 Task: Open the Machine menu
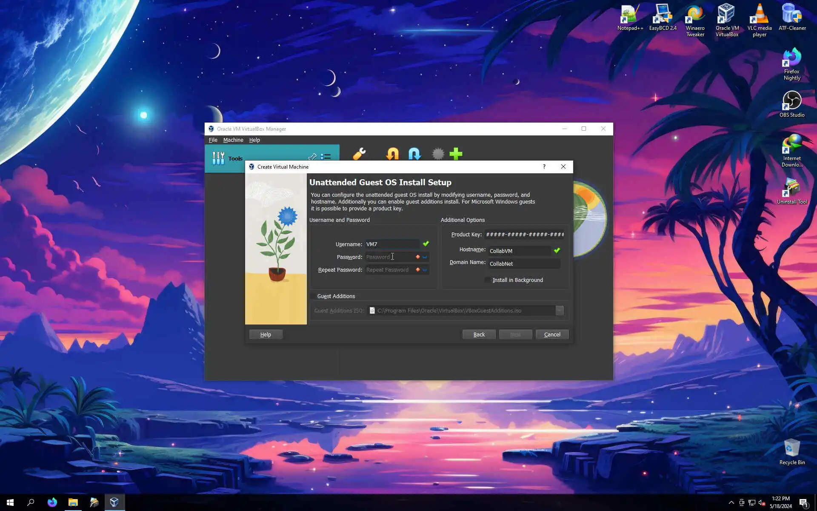pyautogui.click(x=233, y=140)
